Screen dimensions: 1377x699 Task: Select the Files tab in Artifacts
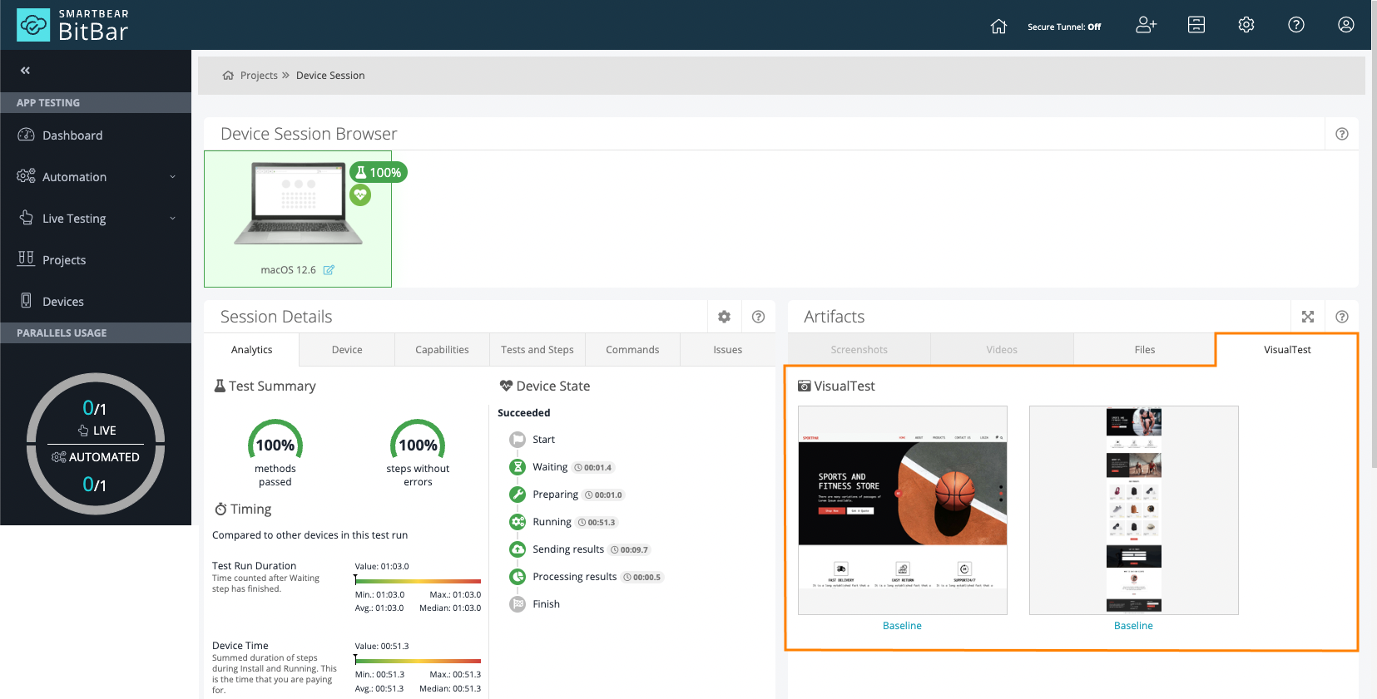pyautogui.click(x=1144, y=350)
